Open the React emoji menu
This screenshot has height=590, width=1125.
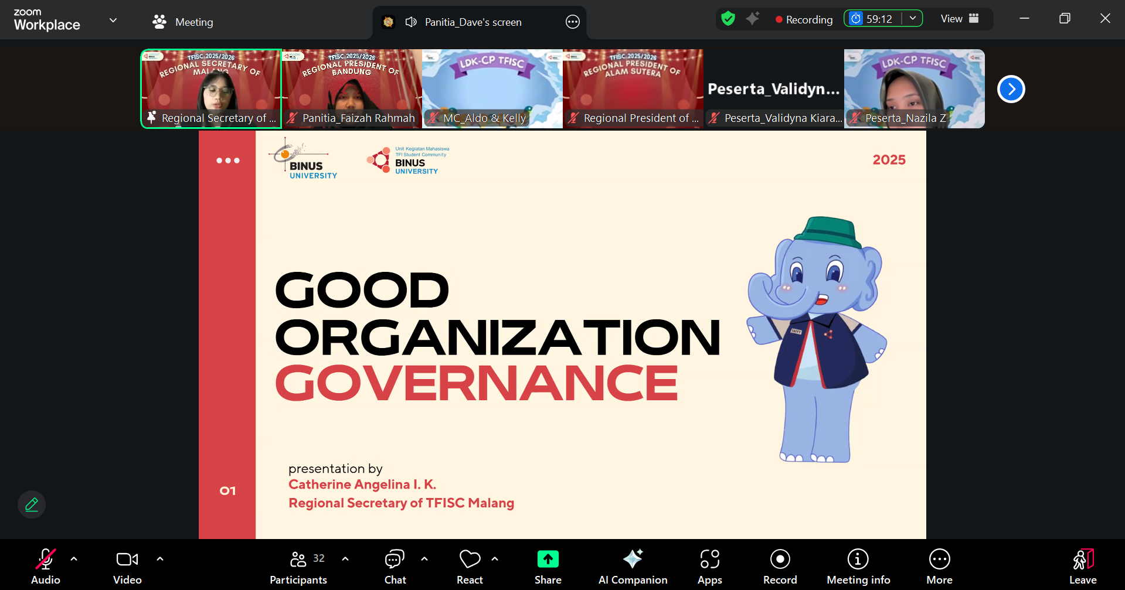[470, 566]
